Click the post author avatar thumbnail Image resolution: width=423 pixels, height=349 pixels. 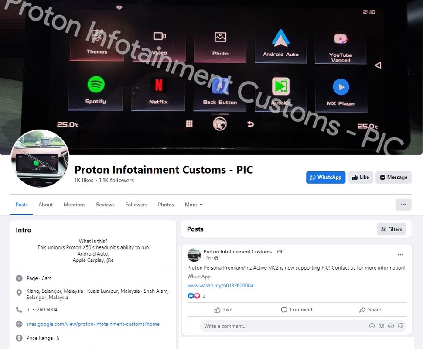(194, 255)
